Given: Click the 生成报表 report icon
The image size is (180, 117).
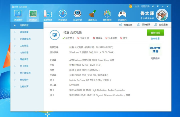Looking at the screenshot, I should (x=156, y=25).
